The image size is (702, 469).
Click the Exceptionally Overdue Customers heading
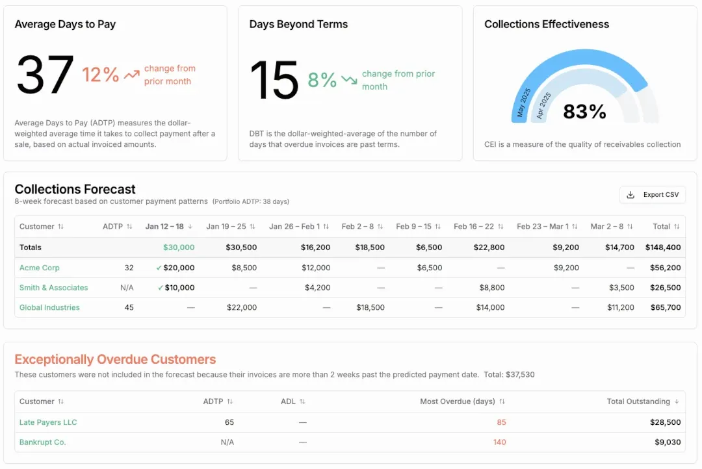pyautogui.click(x=115, y=359)
